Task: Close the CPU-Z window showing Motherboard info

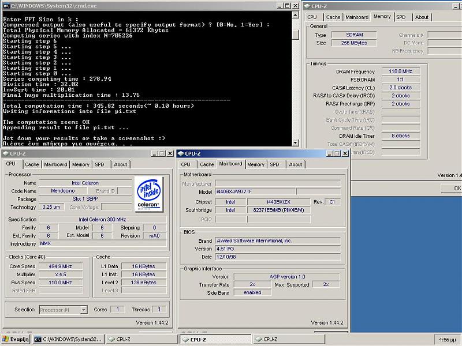Action: click(x=345, y=153)
